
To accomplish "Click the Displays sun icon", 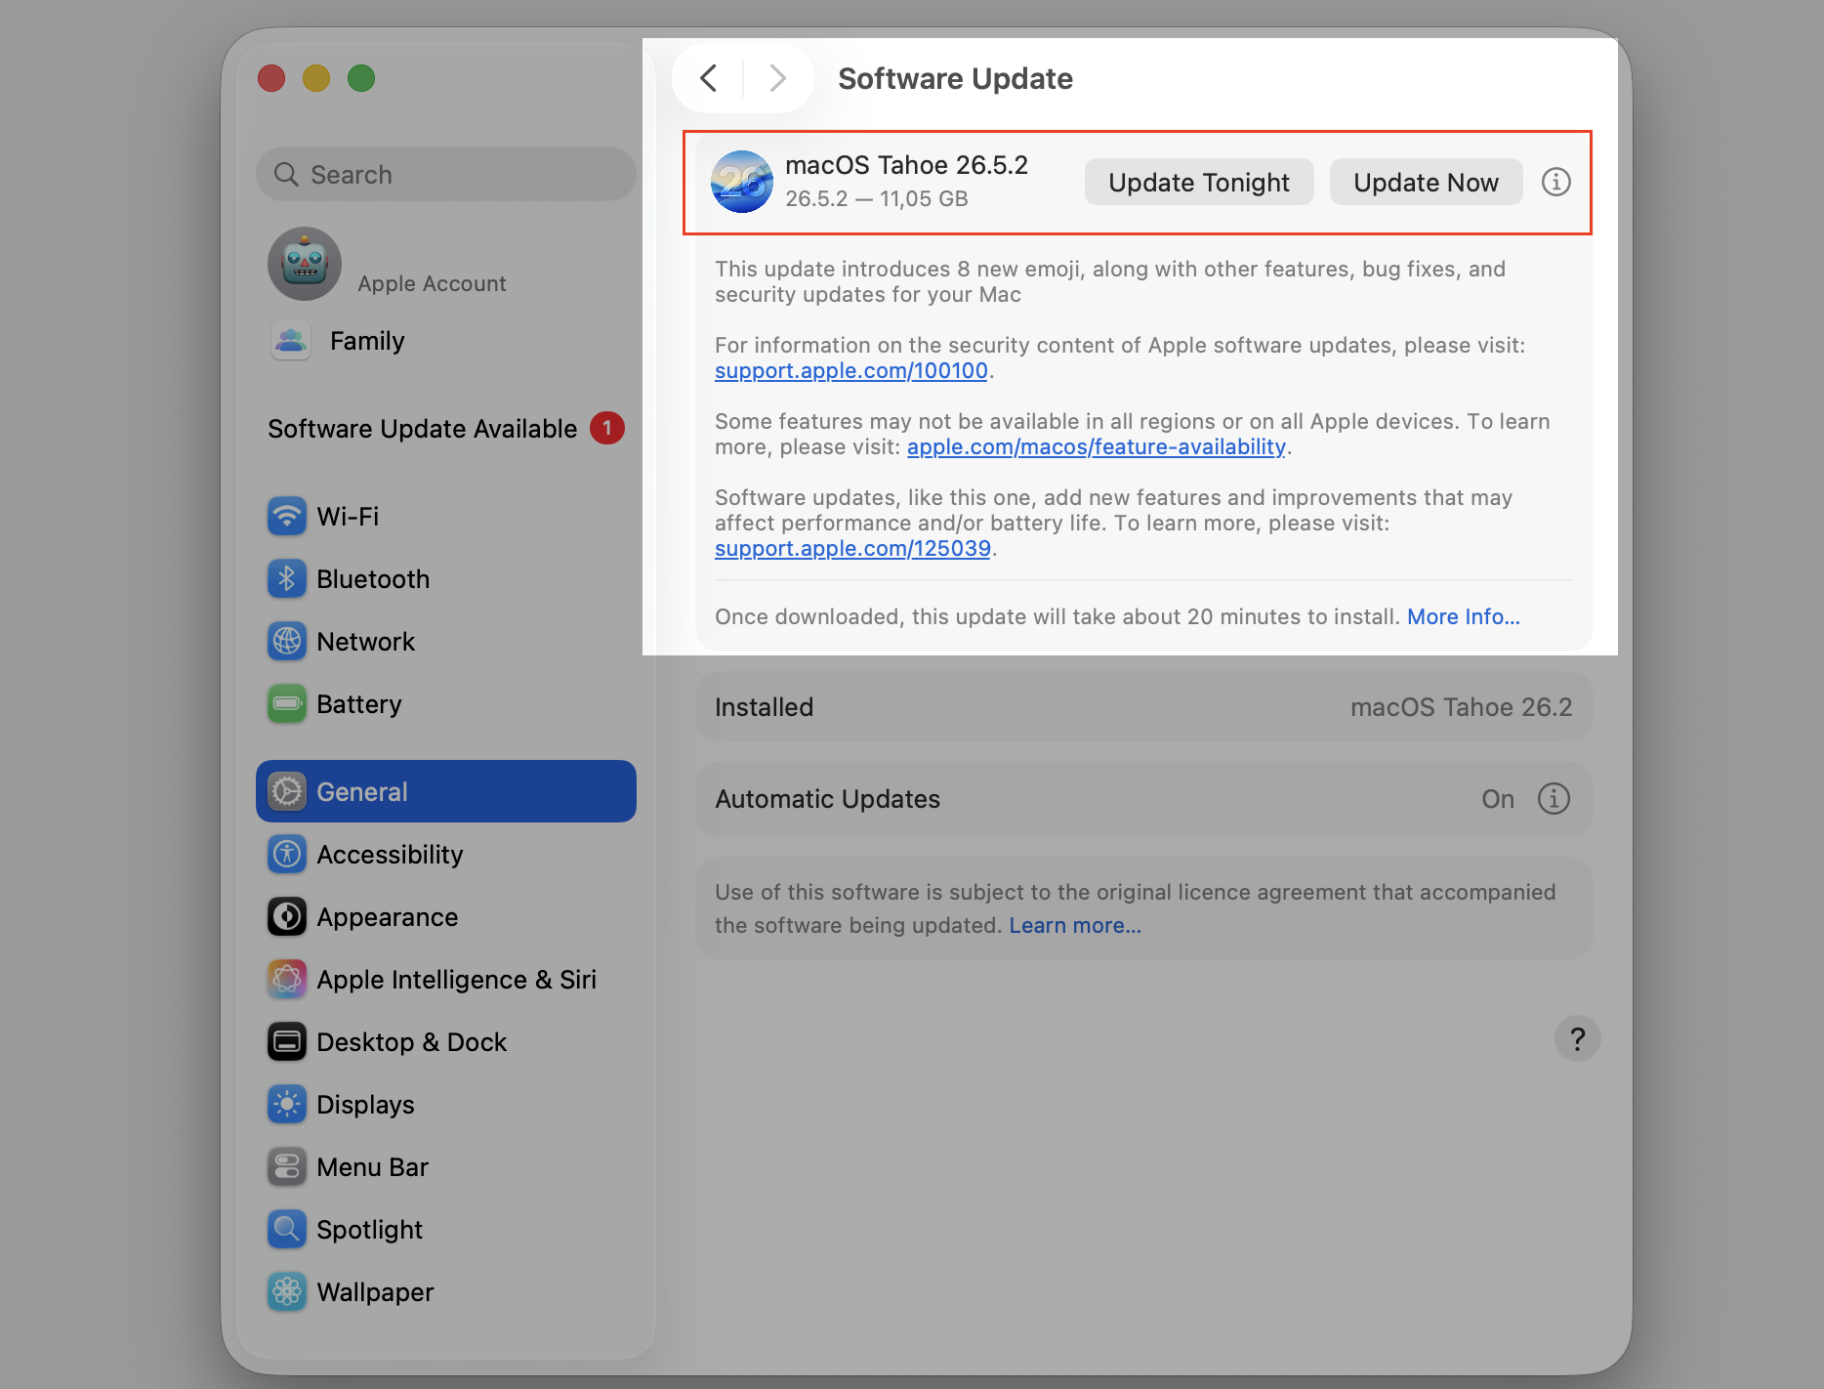I will tap(287, 1104).
